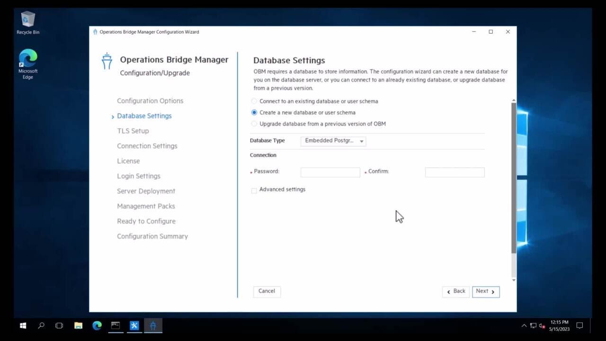Go to Management Packs step

[146, 206]
